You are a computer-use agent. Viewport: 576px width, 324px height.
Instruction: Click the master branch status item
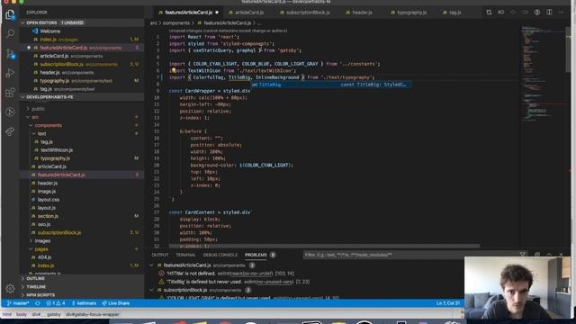pos(18,303)
